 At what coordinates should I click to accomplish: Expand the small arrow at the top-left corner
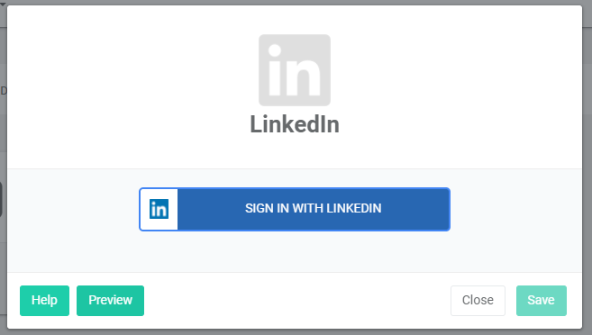point(3,3)
